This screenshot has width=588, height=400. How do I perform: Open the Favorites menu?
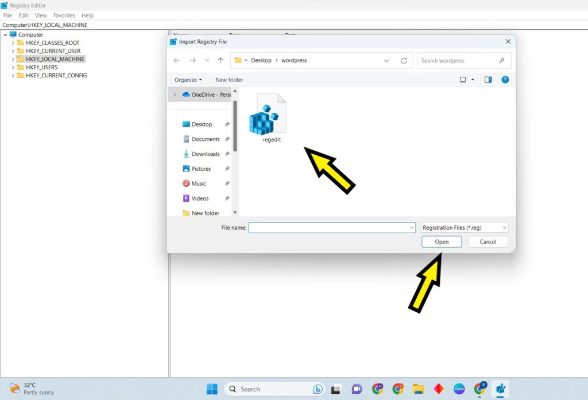(x=64, y=15)
